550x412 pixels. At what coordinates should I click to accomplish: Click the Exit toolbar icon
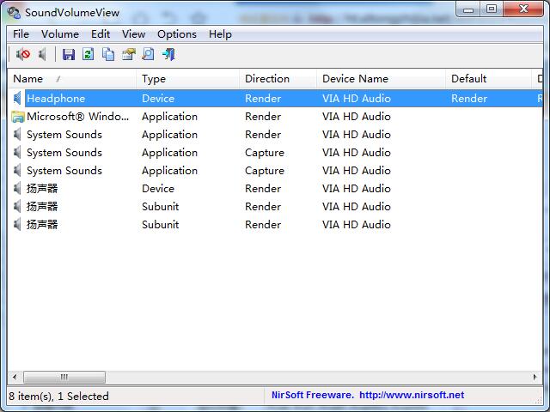[x=168, y=54]
